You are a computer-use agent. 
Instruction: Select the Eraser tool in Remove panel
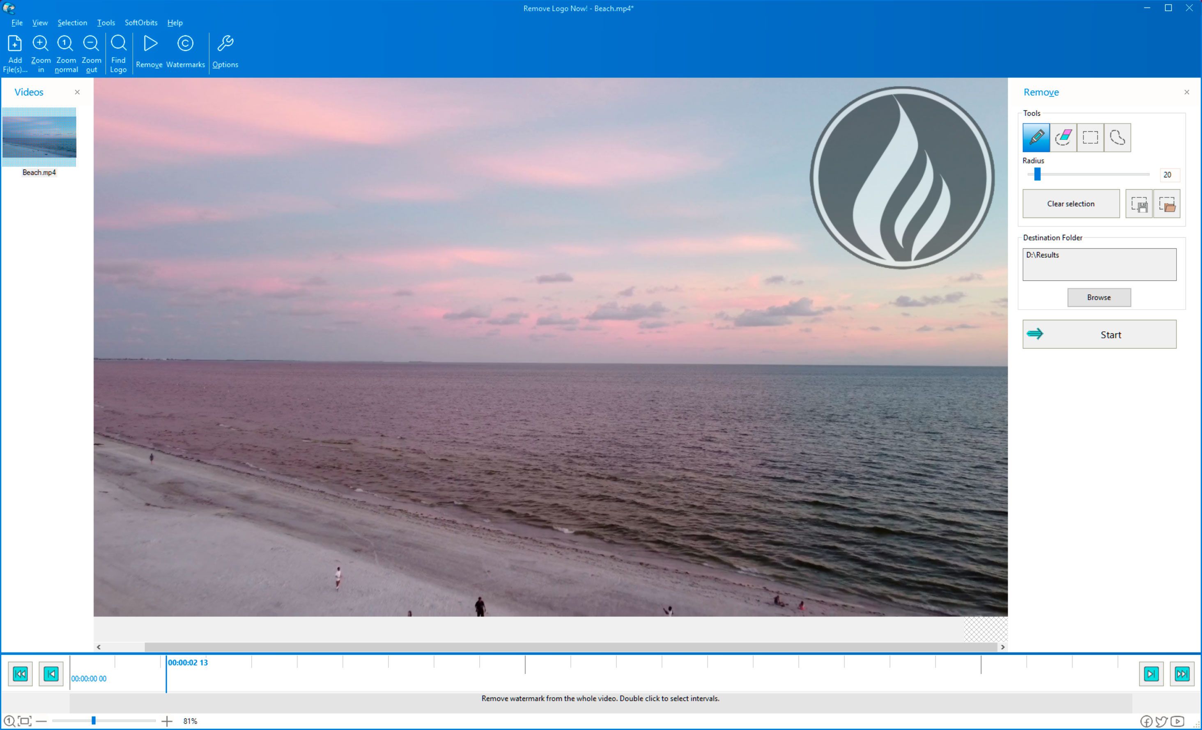click(1063, 138)
